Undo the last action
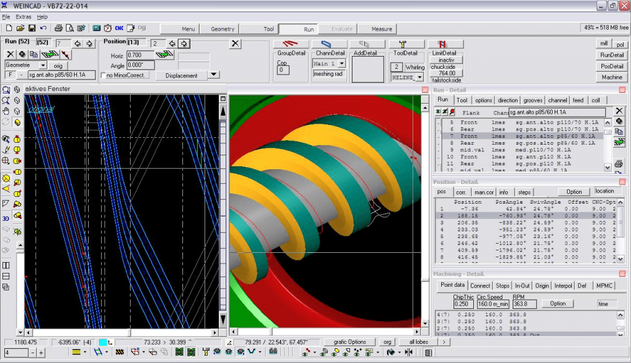 pyautogui.click(x=43, y=28)
